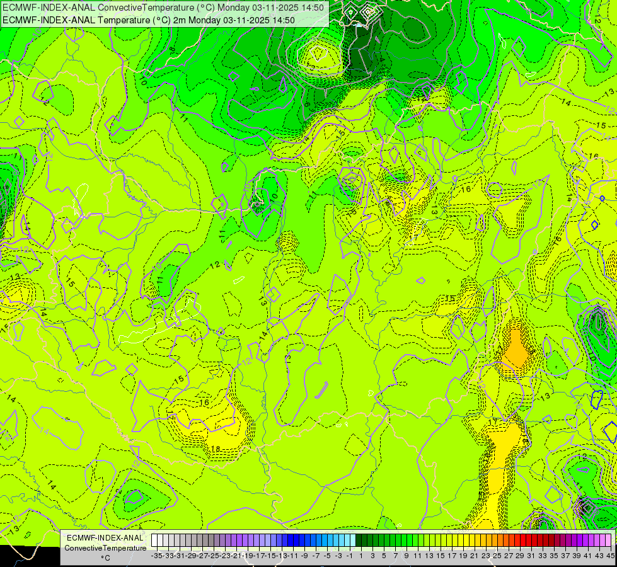Click the ConvectiveTemperature title line at top
This screenshot has height=567, width=617.
click(163, 8)
